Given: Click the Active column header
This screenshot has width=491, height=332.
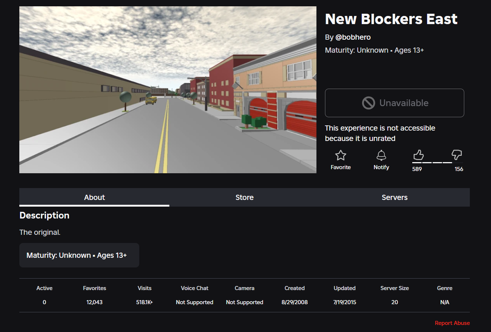Looking at the screenshot, I should coord(45,288).
